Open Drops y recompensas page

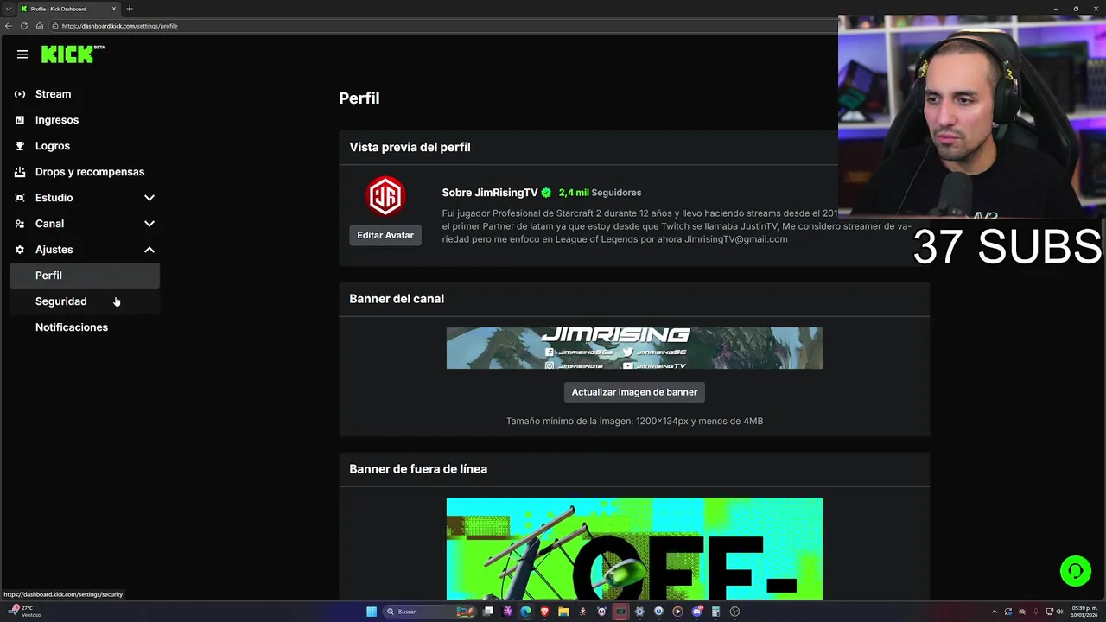(85, 172)
